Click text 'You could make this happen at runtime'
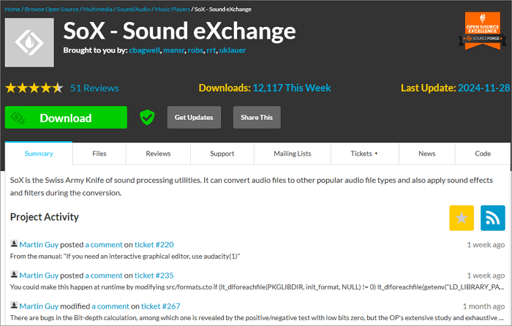 (x=257, y=287)
